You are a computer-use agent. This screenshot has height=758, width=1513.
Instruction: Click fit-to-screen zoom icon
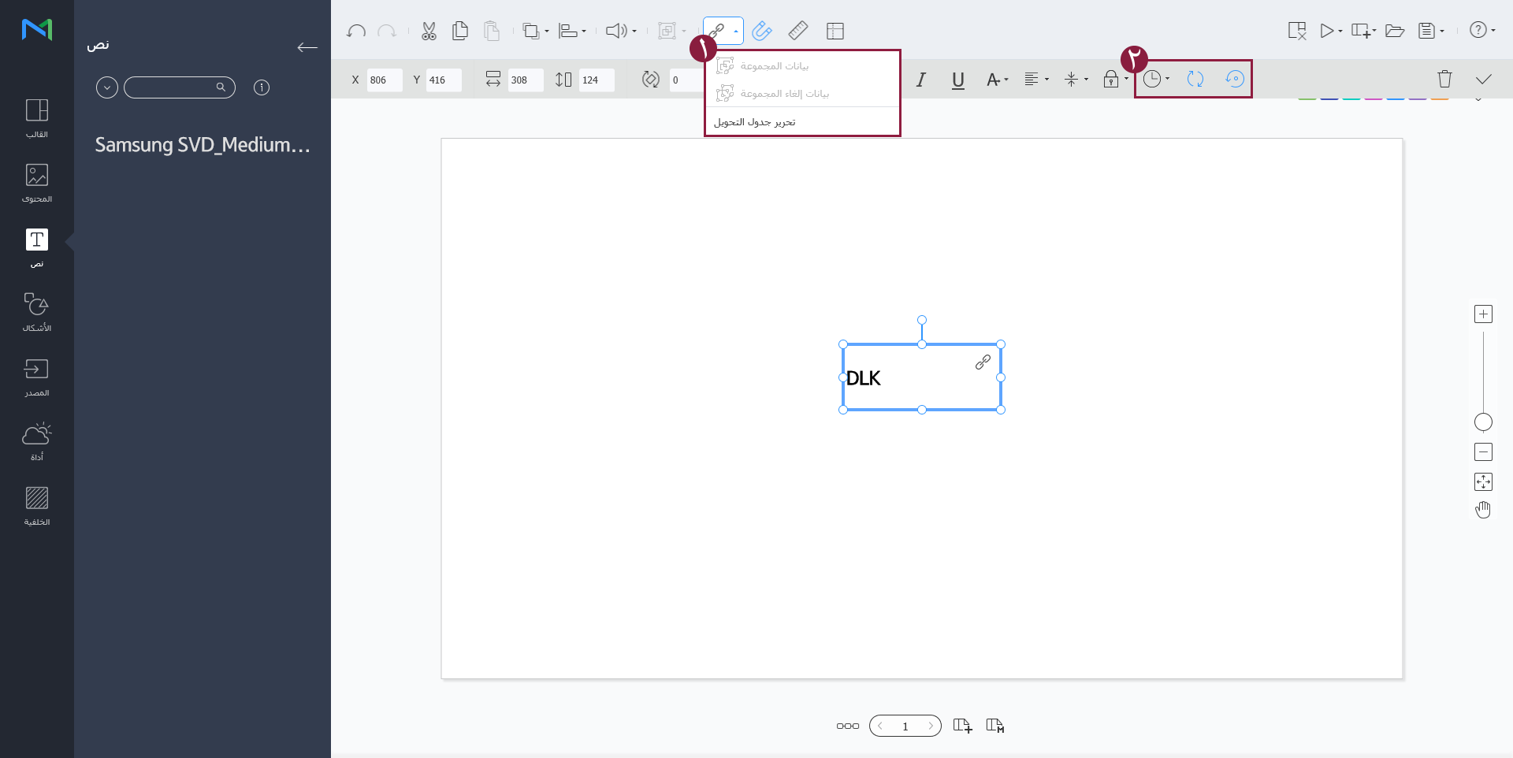pyautogui.click(x=1483, y=482)
